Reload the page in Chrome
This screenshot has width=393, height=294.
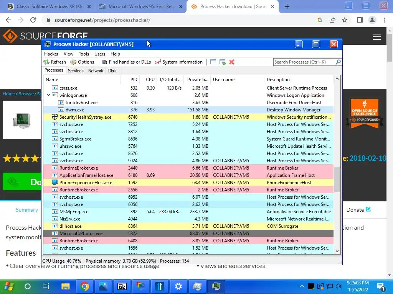[33, 20]
